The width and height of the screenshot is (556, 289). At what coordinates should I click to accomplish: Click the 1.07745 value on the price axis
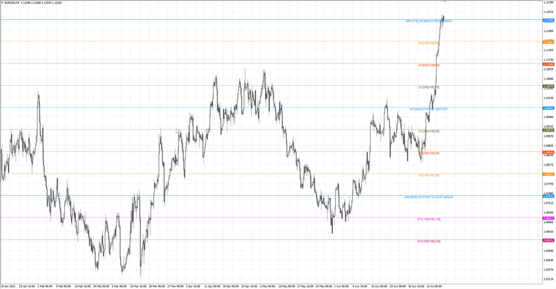[x=548, y=183]
